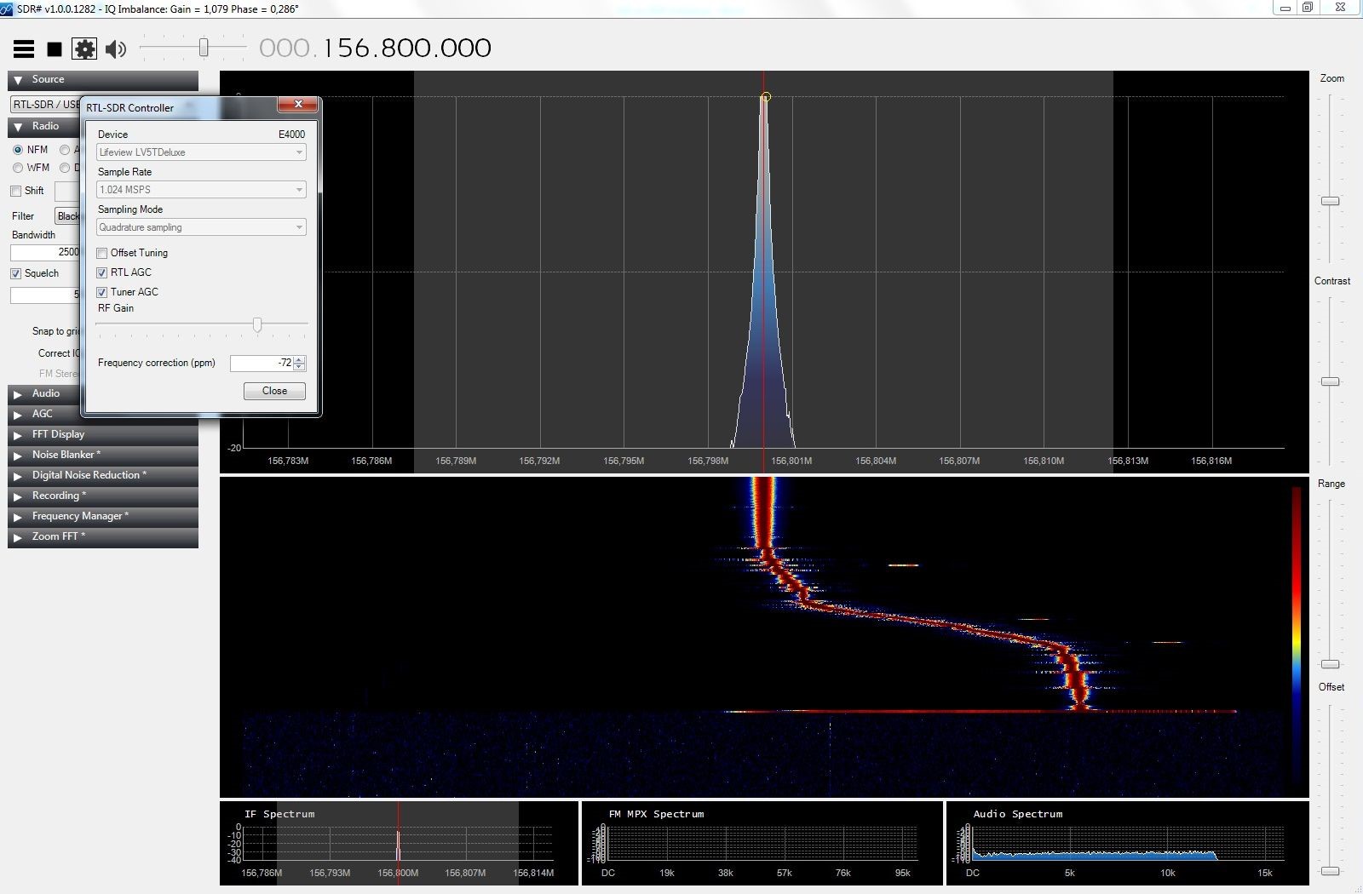
Task: Expand the Audio panel arrow
Action: click(18, 394)
